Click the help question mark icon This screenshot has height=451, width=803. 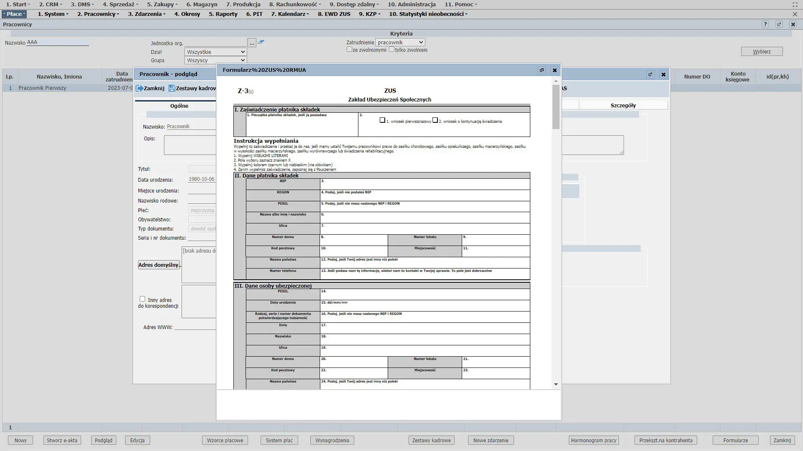[x=765, y=24]
